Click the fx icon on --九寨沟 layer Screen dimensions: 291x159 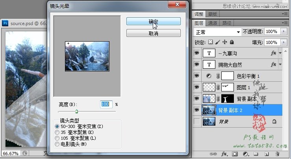point(273,53)
